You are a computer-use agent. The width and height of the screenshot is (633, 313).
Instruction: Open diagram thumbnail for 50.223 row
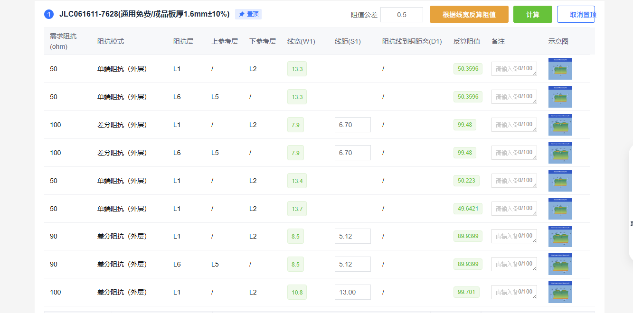[560, 181]
